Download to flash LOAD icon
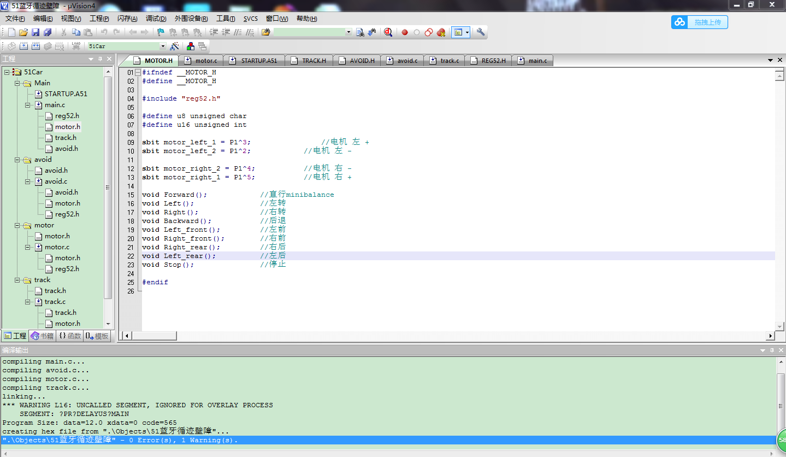This screenshot has width=786, height=457. click(x=76, y=46)
